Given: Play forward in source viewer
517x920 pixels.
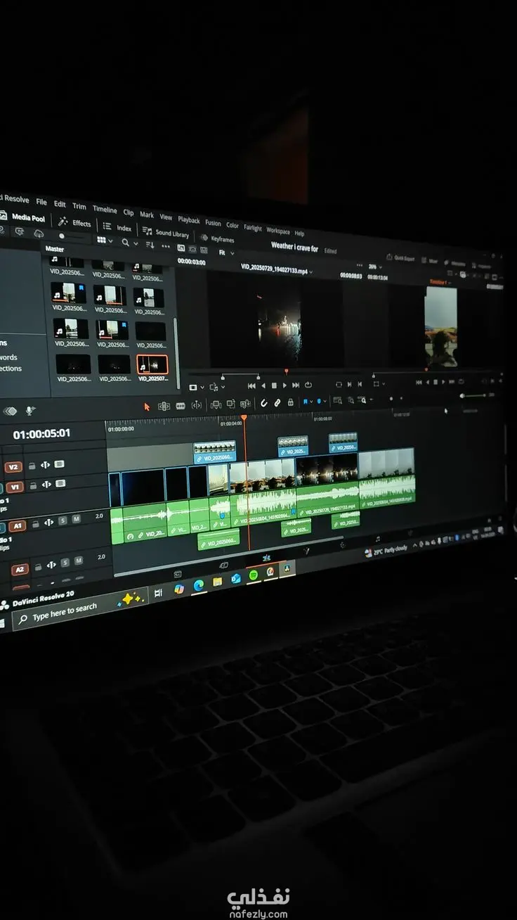Looking at the screenshot, I should pos(284,385).
